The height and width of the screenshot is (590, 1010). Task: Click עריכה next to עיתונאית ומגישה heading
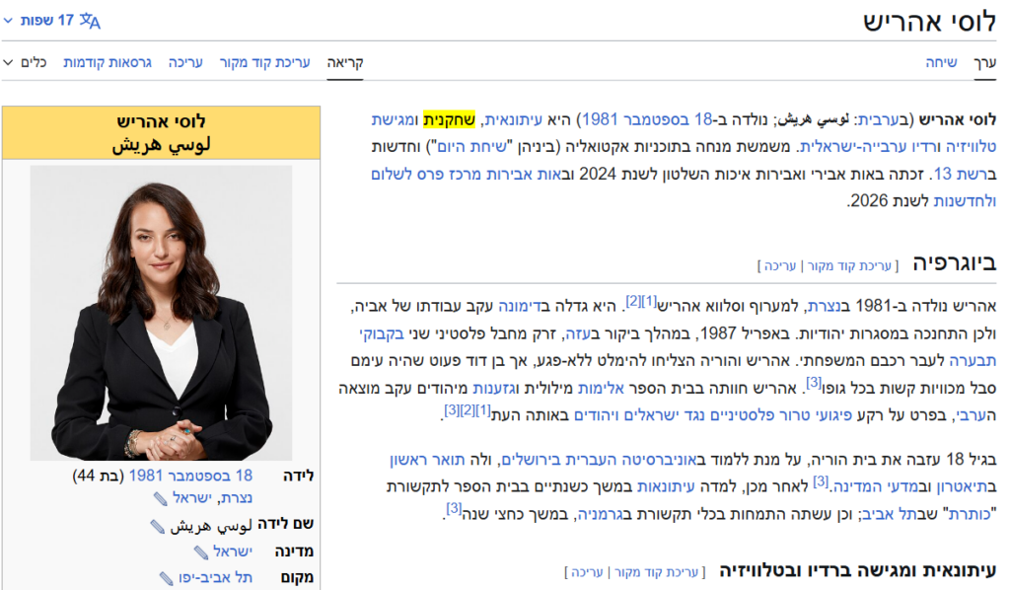[x=587, y=572]
